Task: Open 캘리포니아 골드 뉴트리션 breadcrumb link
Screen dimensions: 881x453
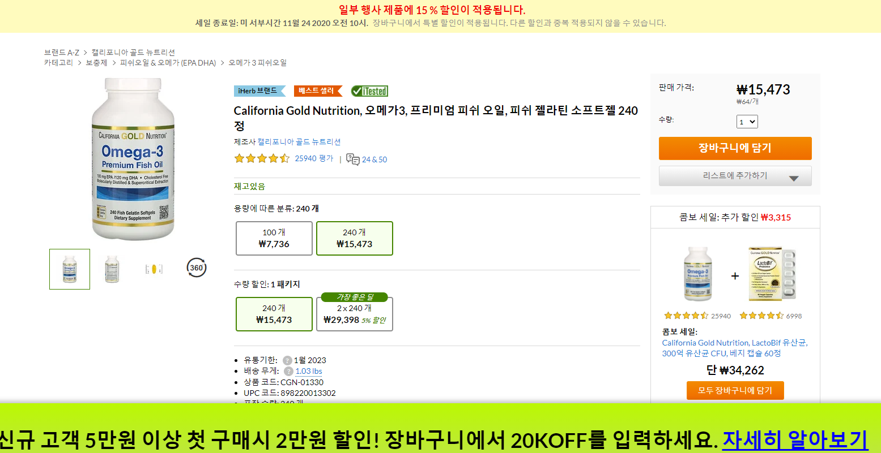Action: pos(133,52)
